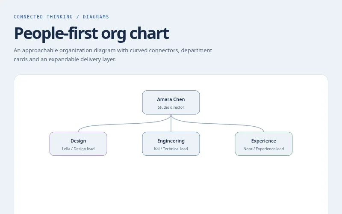
Task: Open the Design department card
Action: coord(78,144)
